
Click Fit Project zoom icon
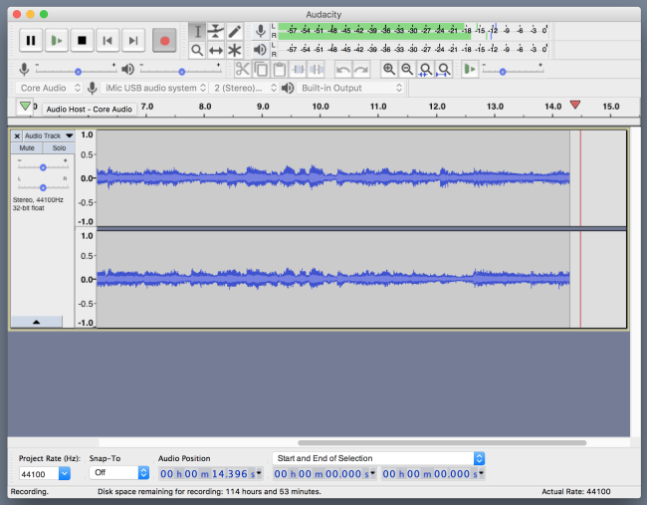point(444,70)
